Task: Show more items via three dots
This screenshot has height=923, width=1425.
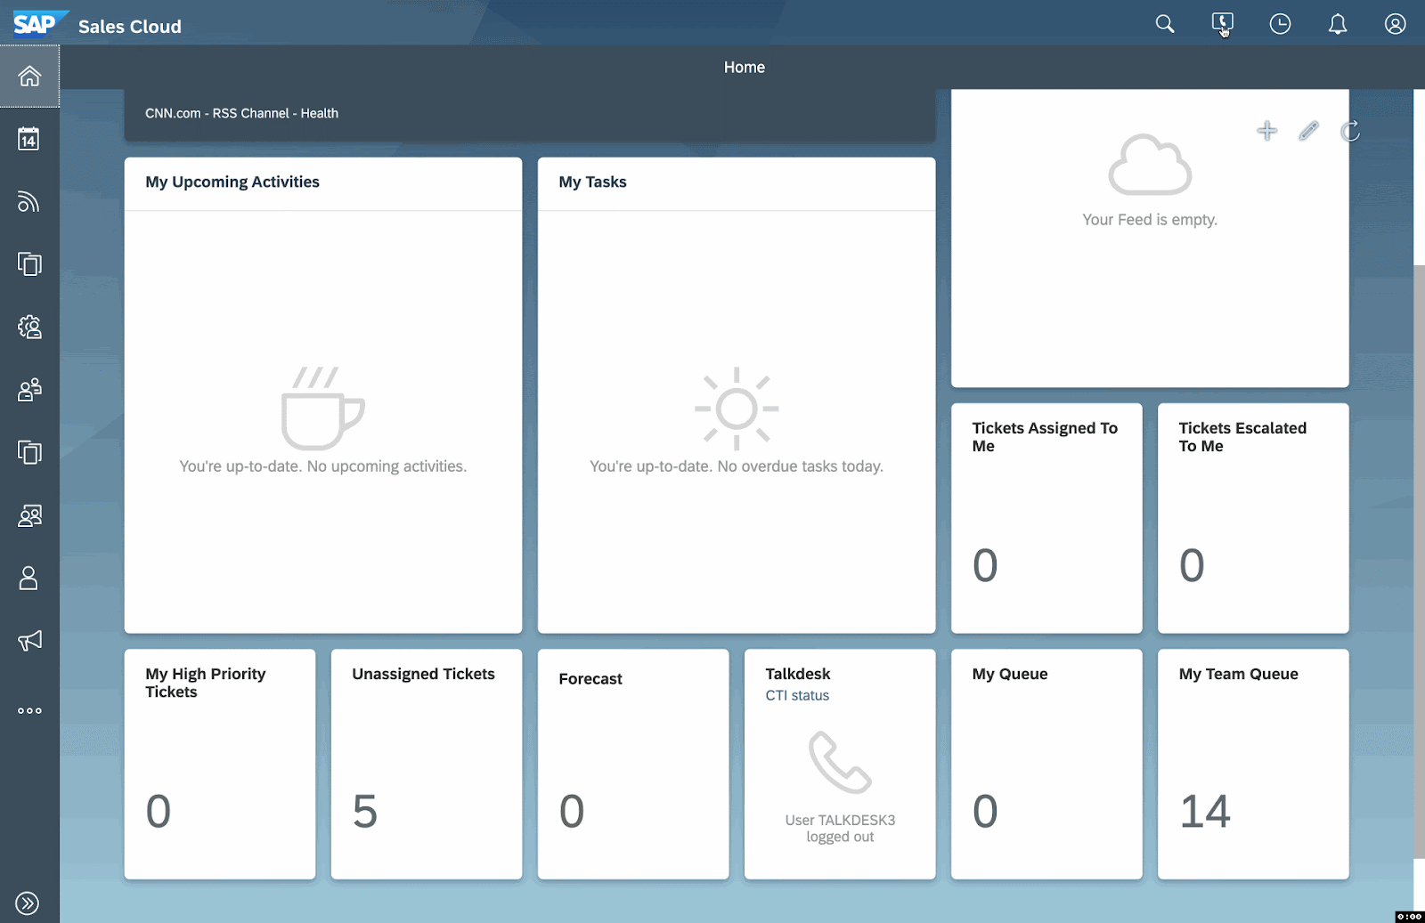Action: point(29,710)
